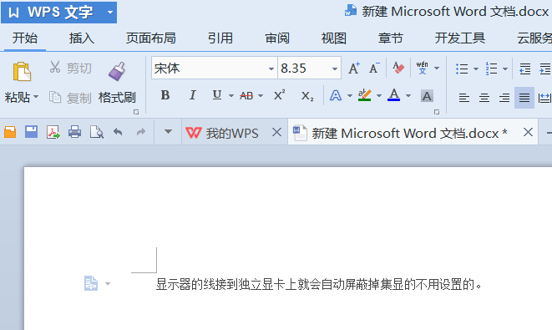The height and width of the screenshot is (330, 552).
Task: Clear formatting with the eraser icon
Action: 398,68
